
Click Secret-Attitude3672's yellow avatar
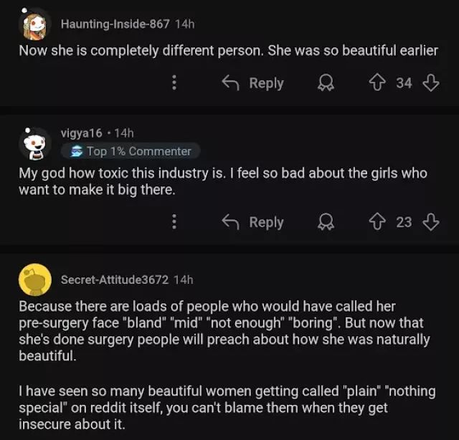coord(34,279)
